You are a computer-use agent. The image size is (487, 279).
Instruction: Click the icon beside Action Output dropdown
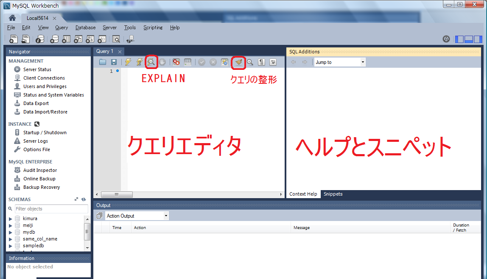click(x=99, y=215)
